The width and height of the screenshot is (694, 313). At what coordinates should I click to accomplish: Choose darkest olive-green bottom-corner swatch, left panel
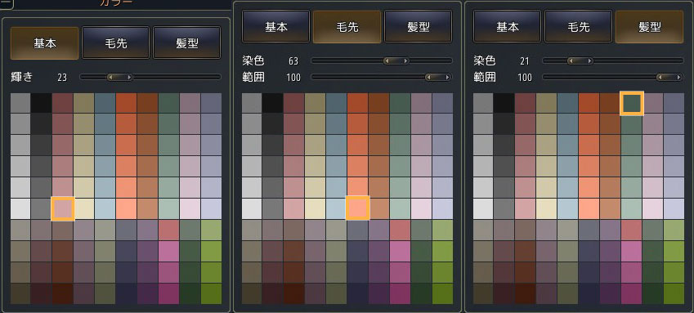(211, 293)
